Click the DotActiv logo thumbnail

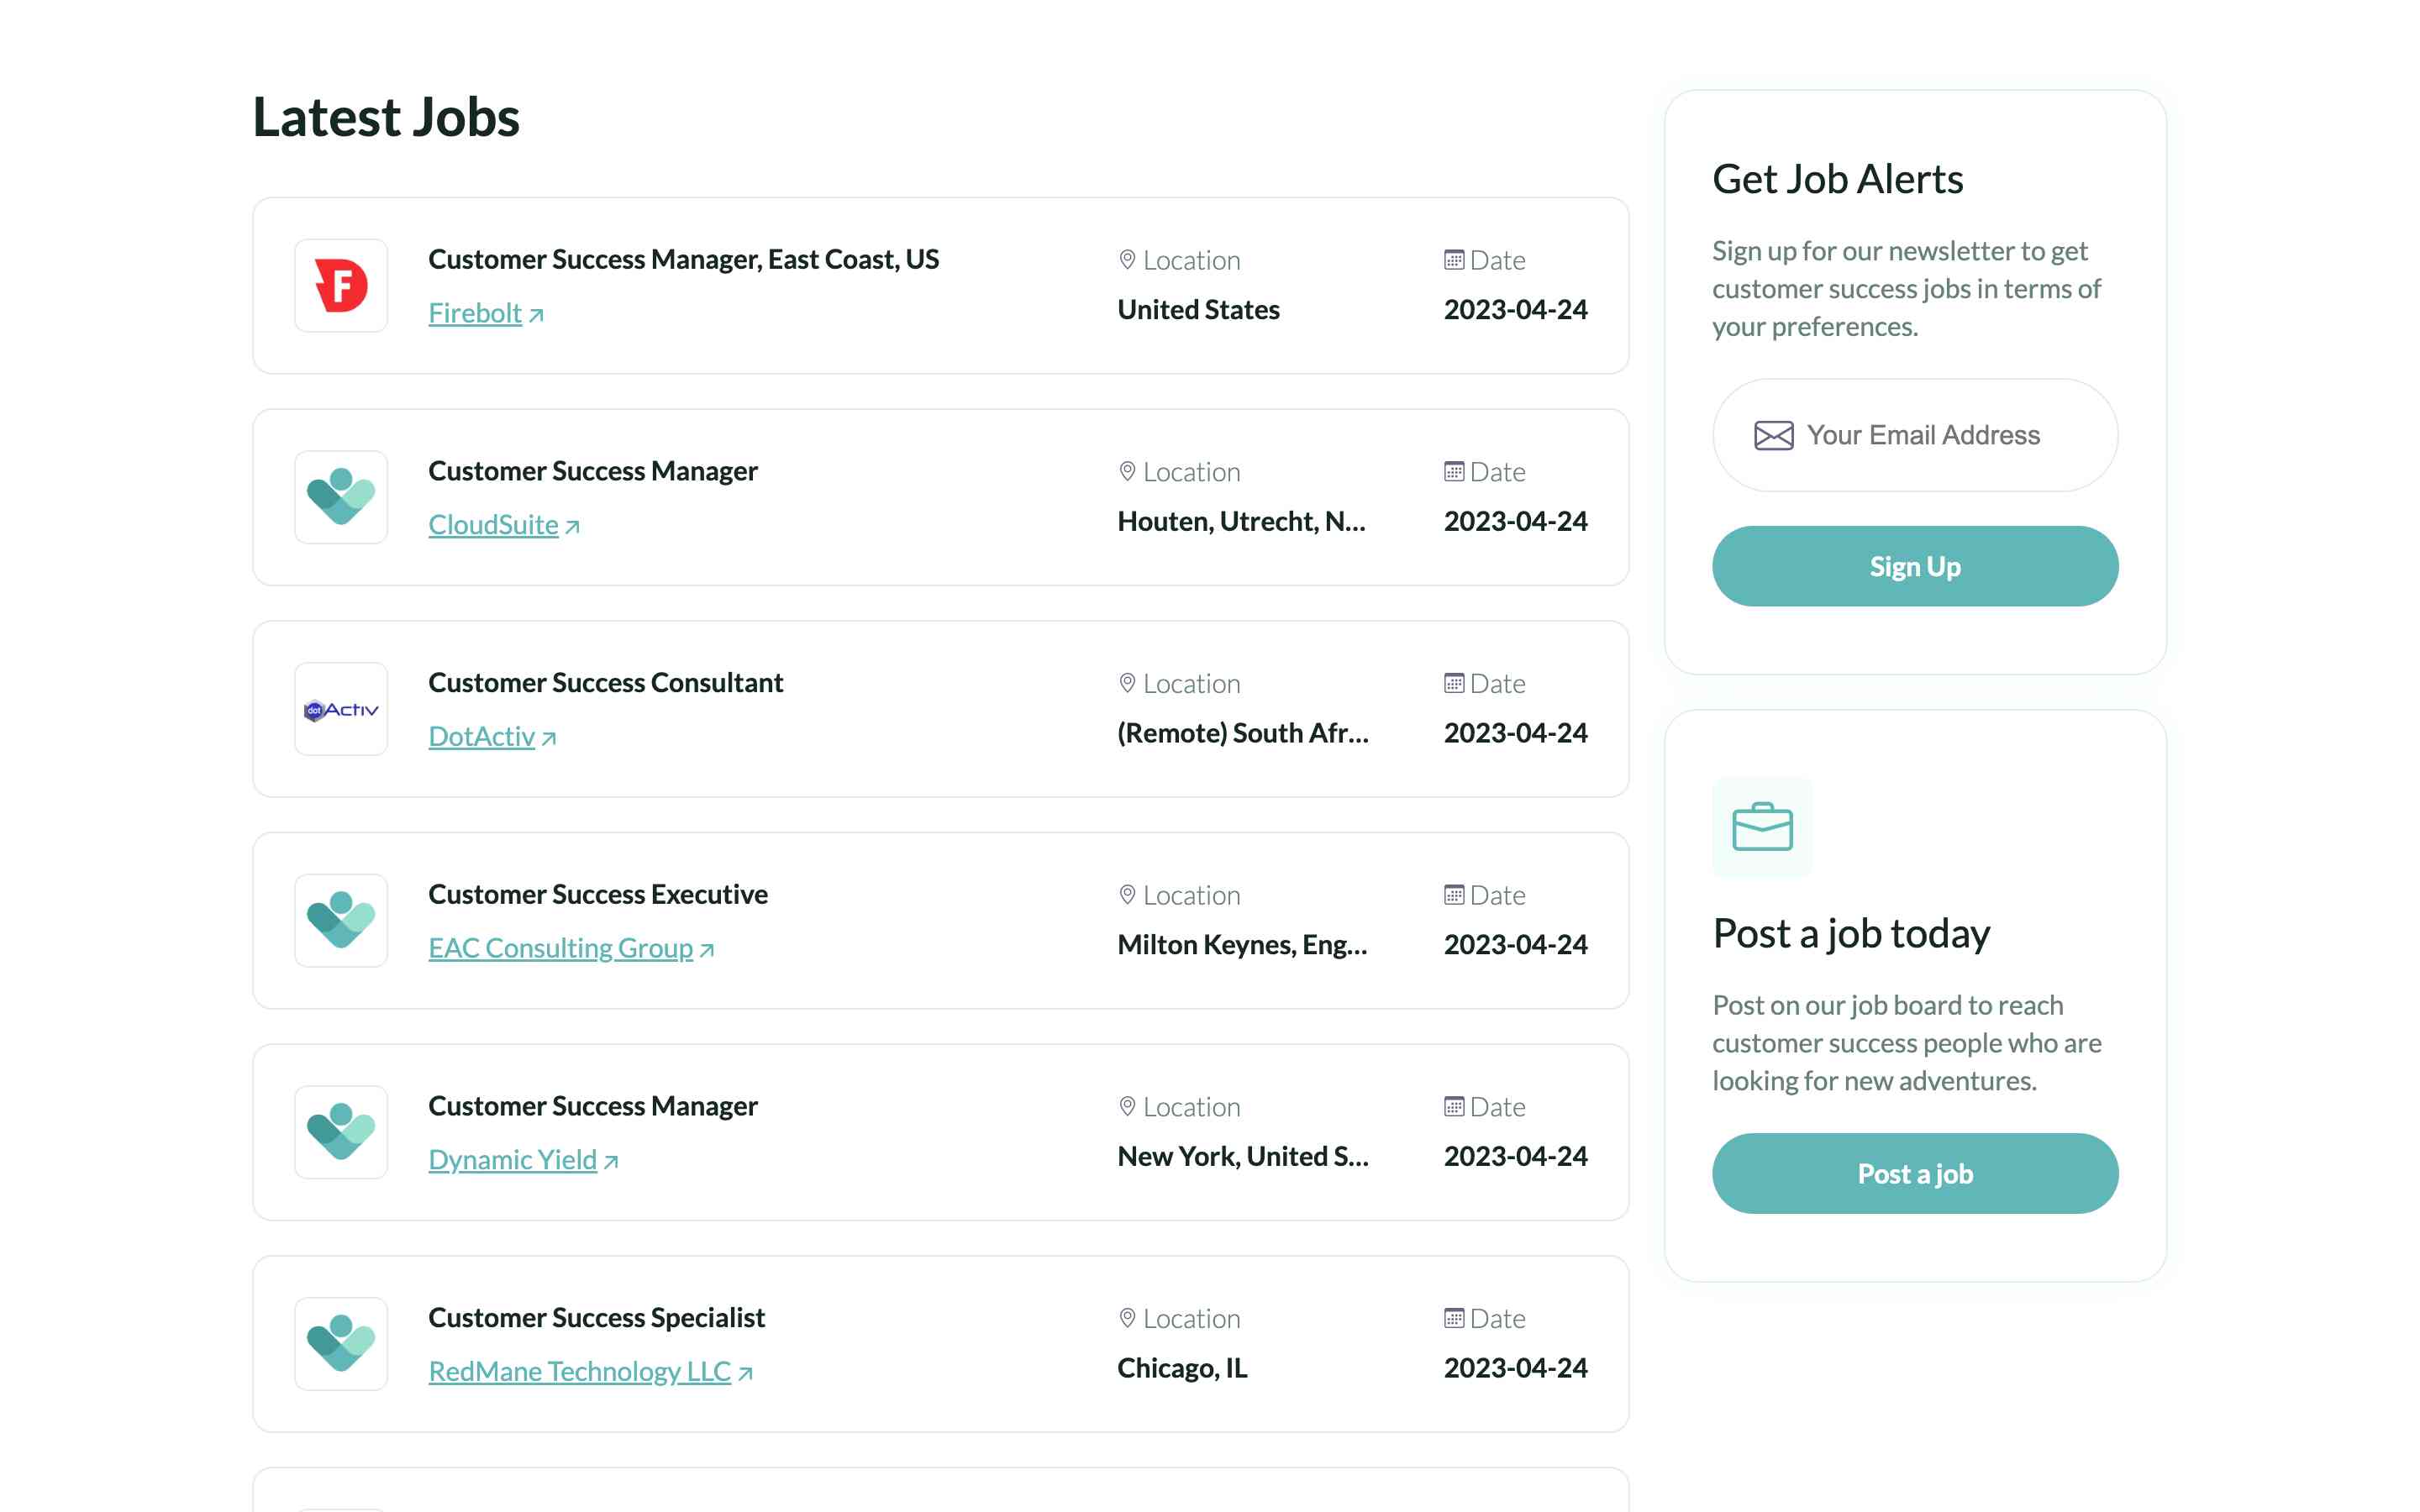click(x=341, y=709)
